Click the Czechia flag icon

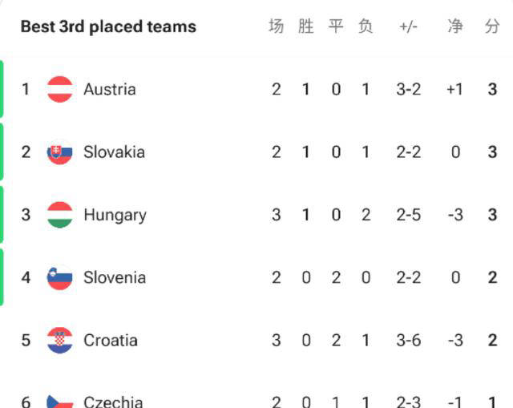[60, 401]
